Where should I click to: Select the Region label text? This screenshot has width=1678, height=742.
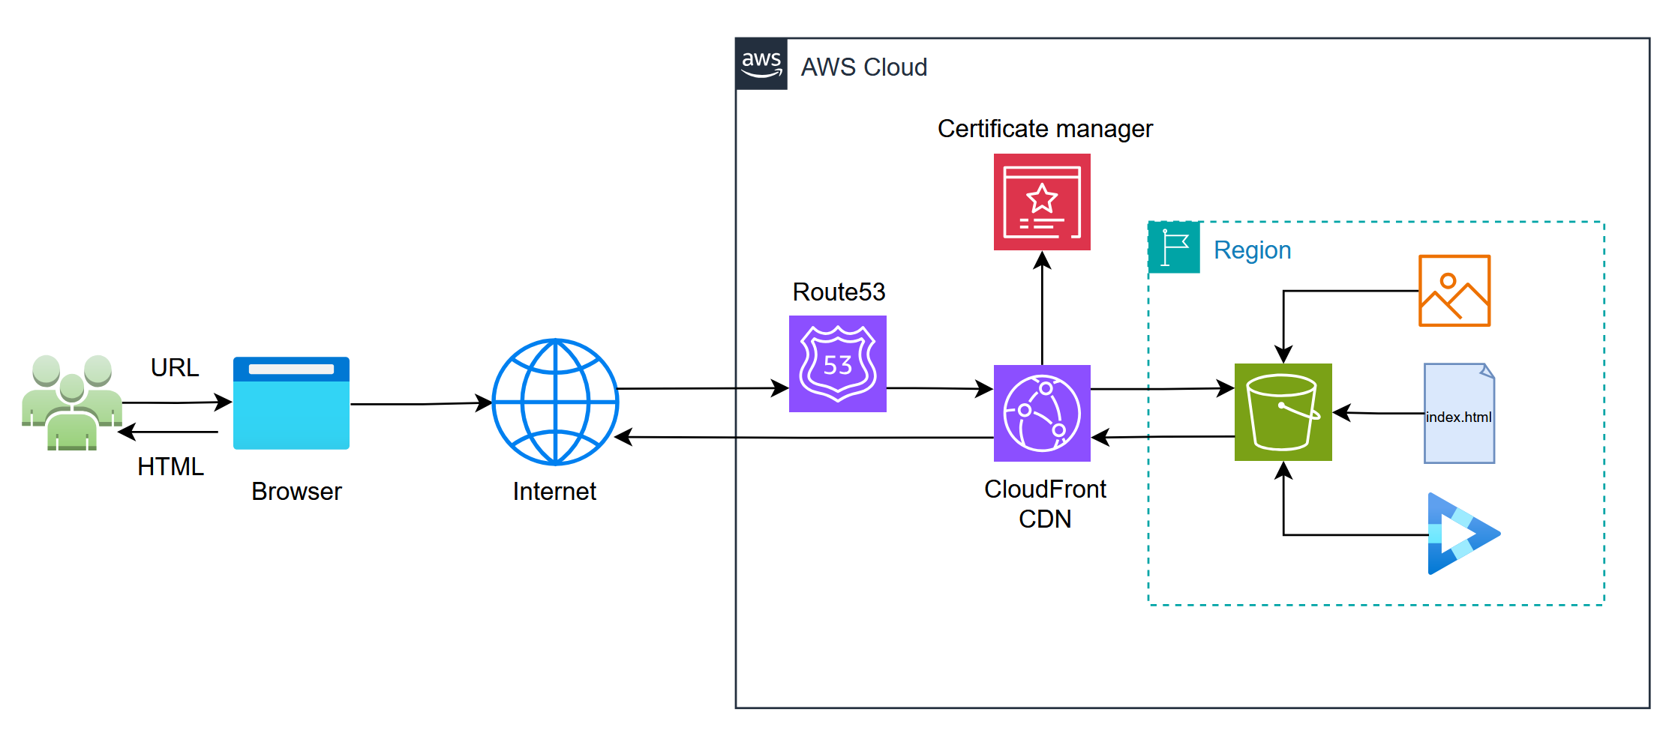[1253, 250]
